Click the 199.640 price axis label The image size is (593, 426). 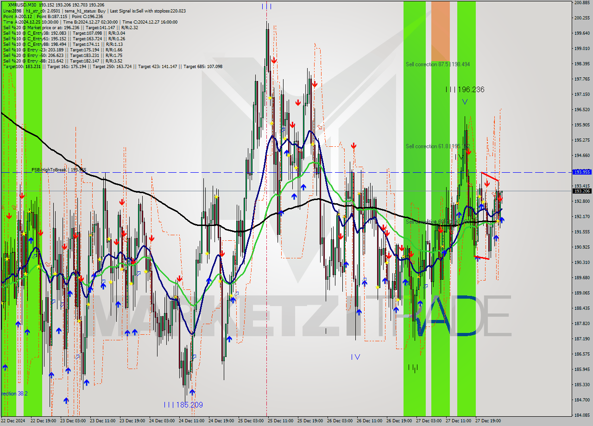point(582,33)
